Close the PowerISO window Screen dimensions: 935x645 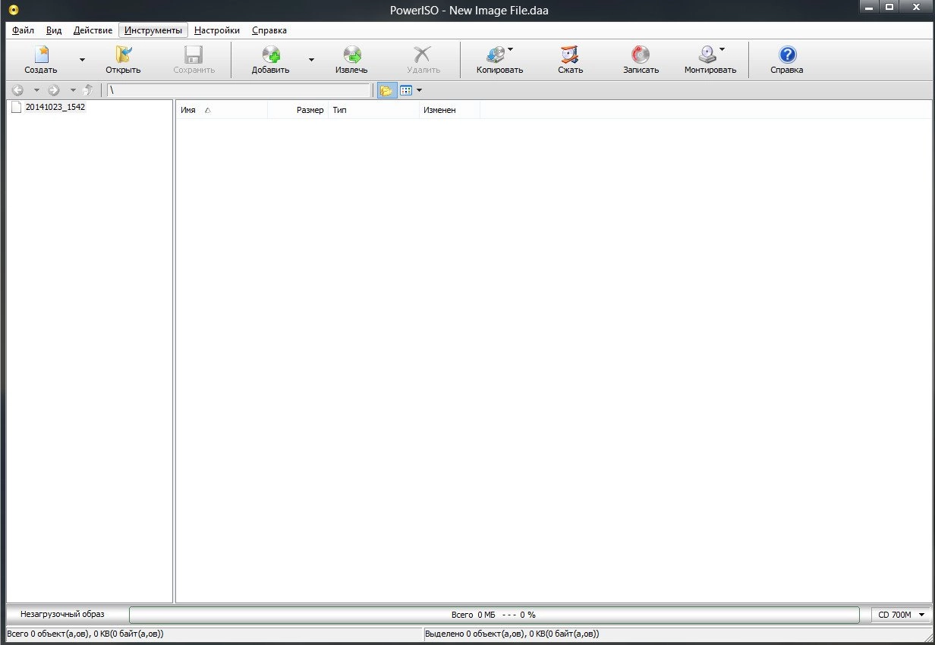click(916, 7)
